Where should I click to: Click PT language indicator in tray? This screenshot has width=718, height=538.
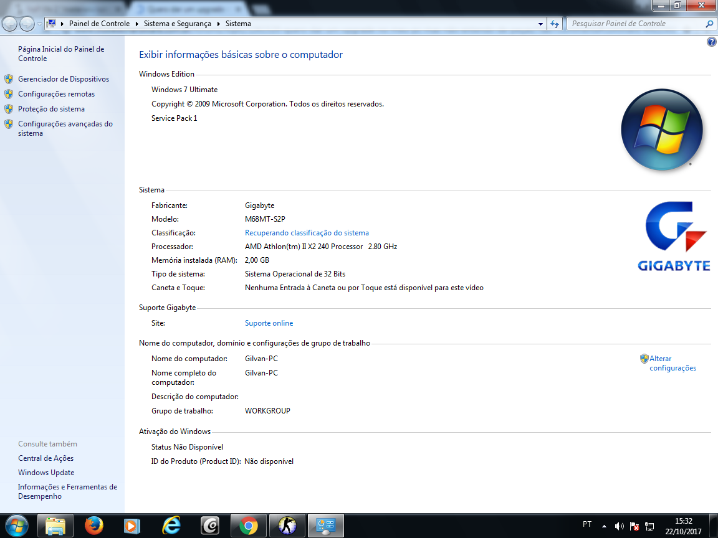[x=587, y=524]
